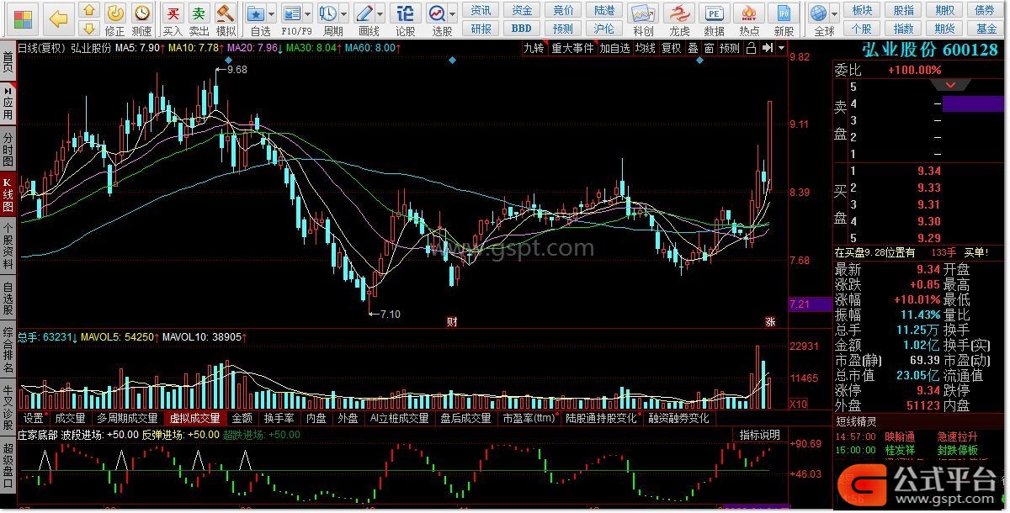Switch to the 分时图 side tab
This screenshot has width=1010, height=513.
point(8,149)
